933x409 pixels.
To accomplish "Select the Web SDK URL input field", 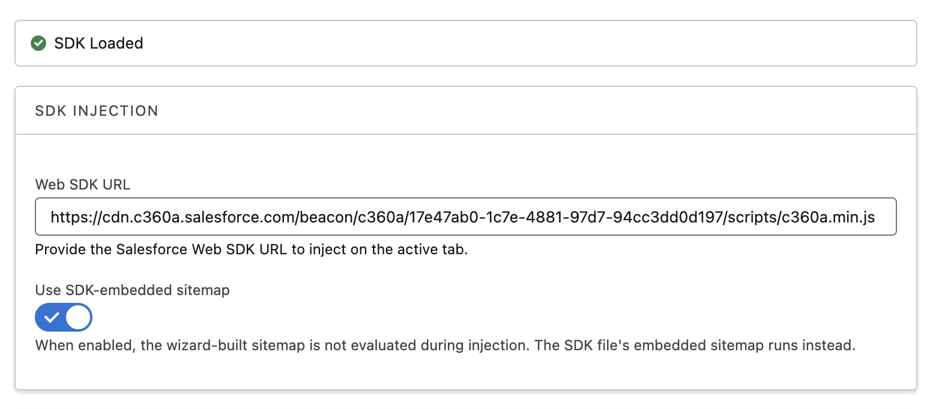I will coord(465,216).
